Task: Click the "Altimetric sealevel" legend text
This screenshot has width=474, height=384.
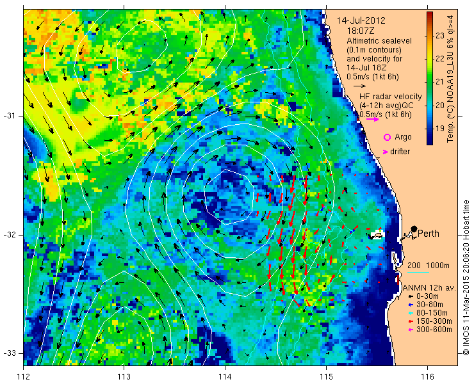Action: 379,40
